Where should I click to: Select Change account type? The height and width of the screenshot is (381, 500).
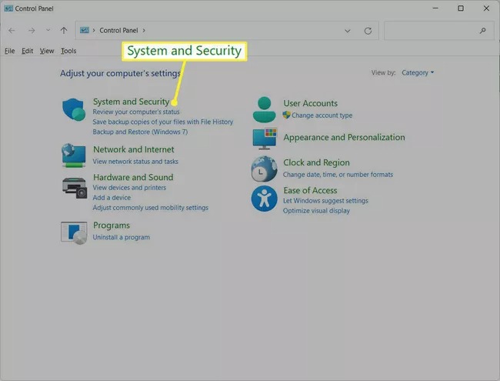tap(322, 115)
